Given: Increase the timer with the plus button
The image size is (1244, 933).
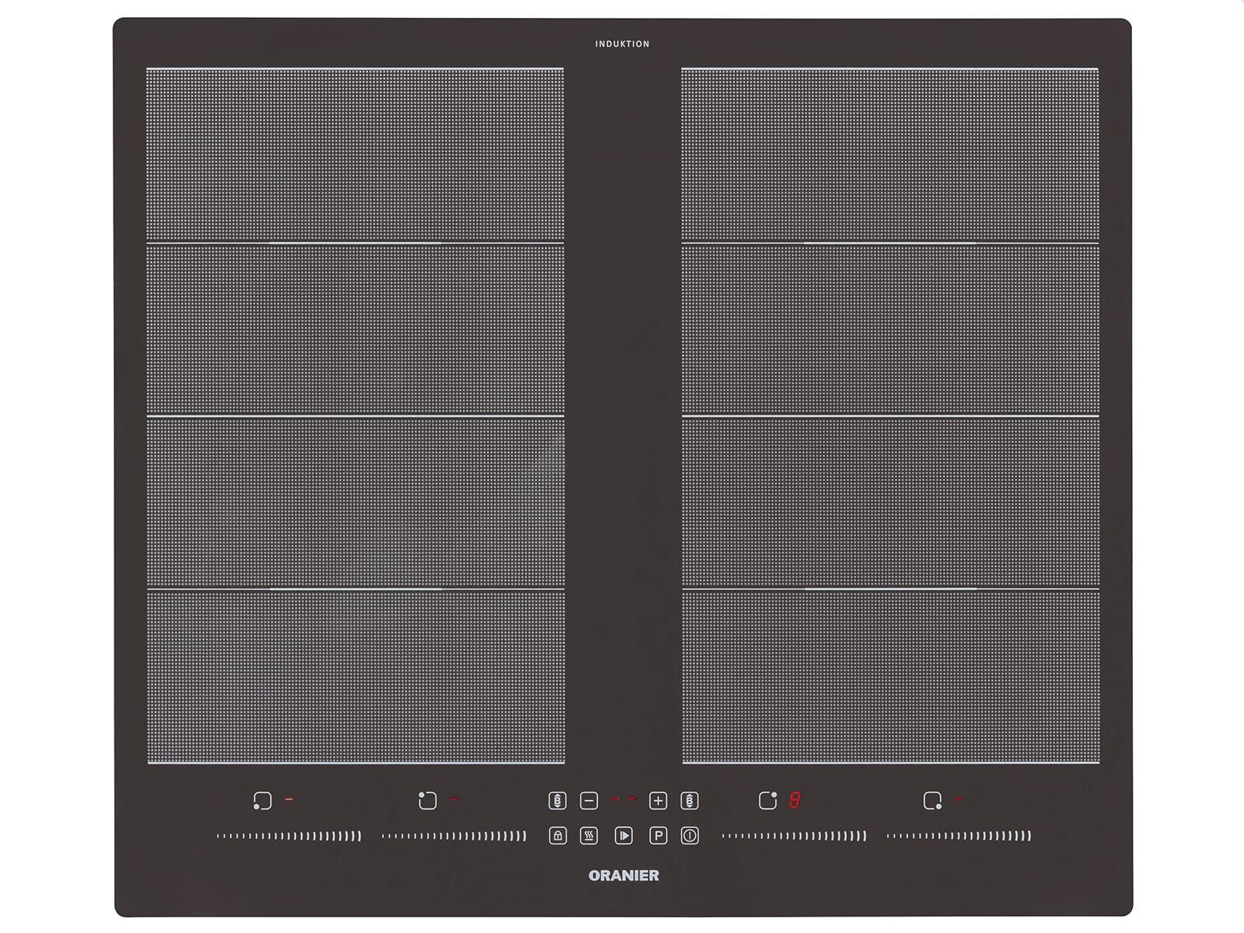Looking at the screenshot, I should [x=658, y=800].
